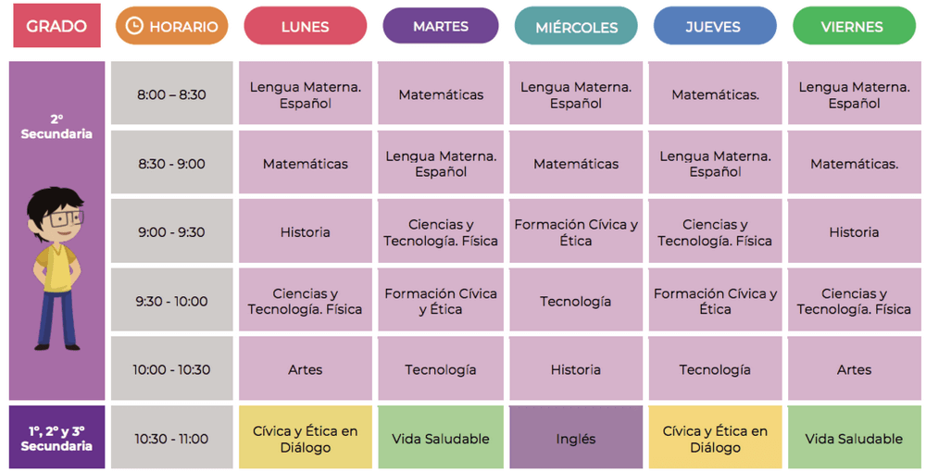
Task: Pick the 10:30 - 11:00 time slot
Action: point(171,439)
